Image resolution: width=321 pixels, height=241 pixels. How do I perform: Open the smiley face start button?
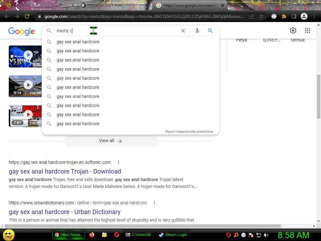(x=8, y=235)
